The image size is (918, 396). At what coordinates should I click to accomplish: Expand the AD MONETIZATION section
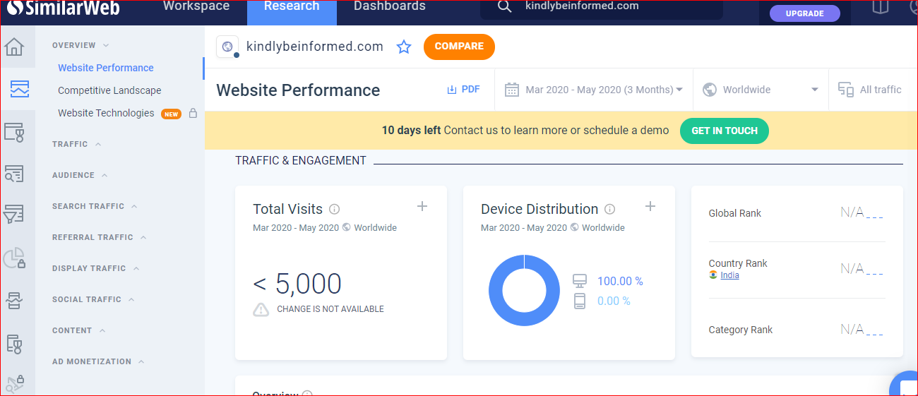point(98,361)
